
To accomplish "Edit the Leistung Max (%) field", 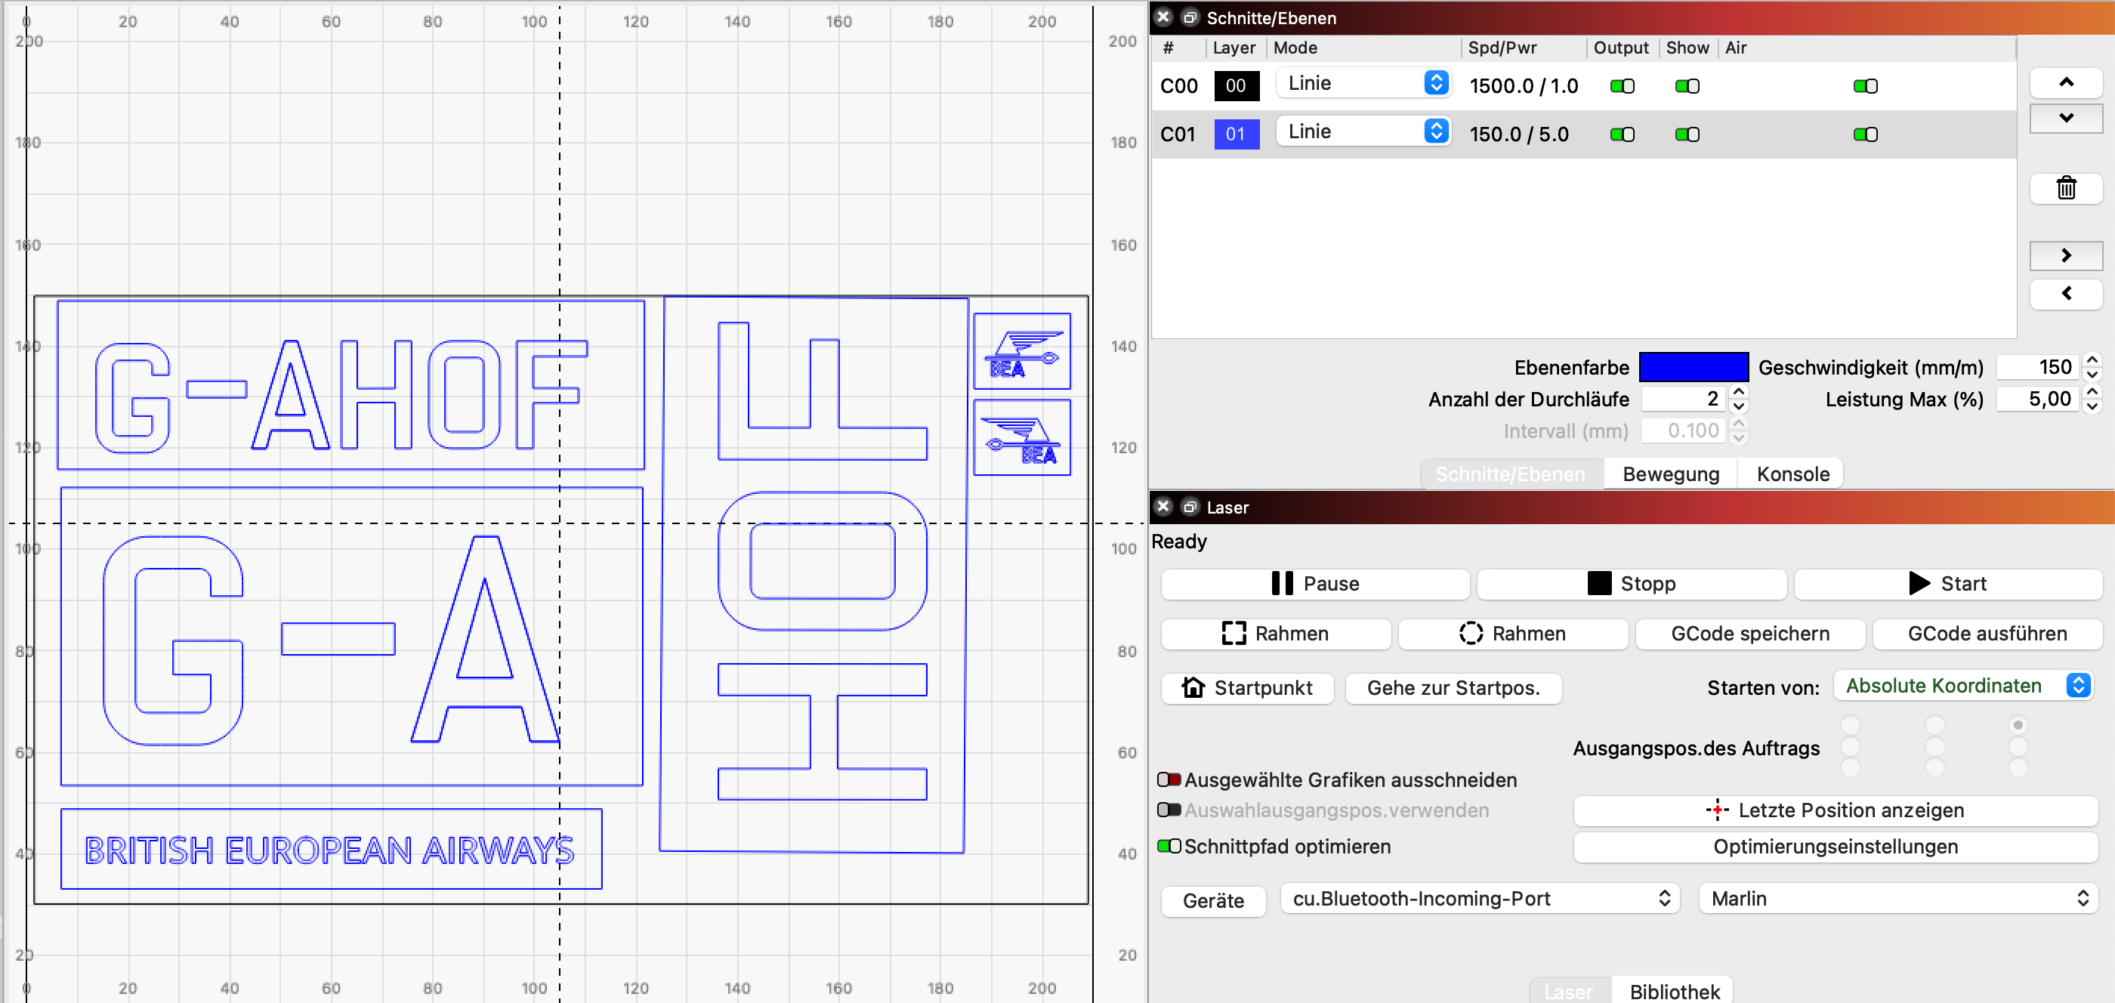I will [2038, 399].
